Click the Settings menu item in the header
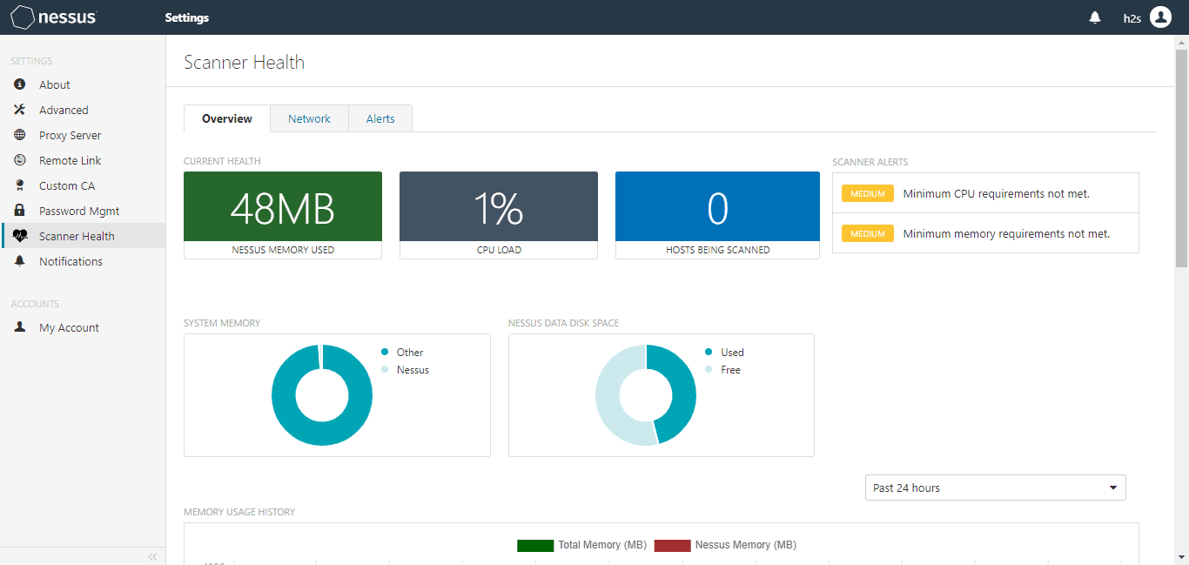1189x565 pixels. 186,17
